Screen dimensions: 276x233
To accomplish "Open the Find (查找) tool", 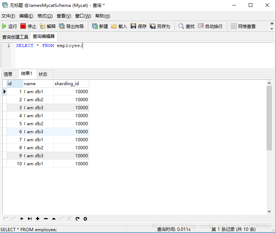I will coord(187,26).
